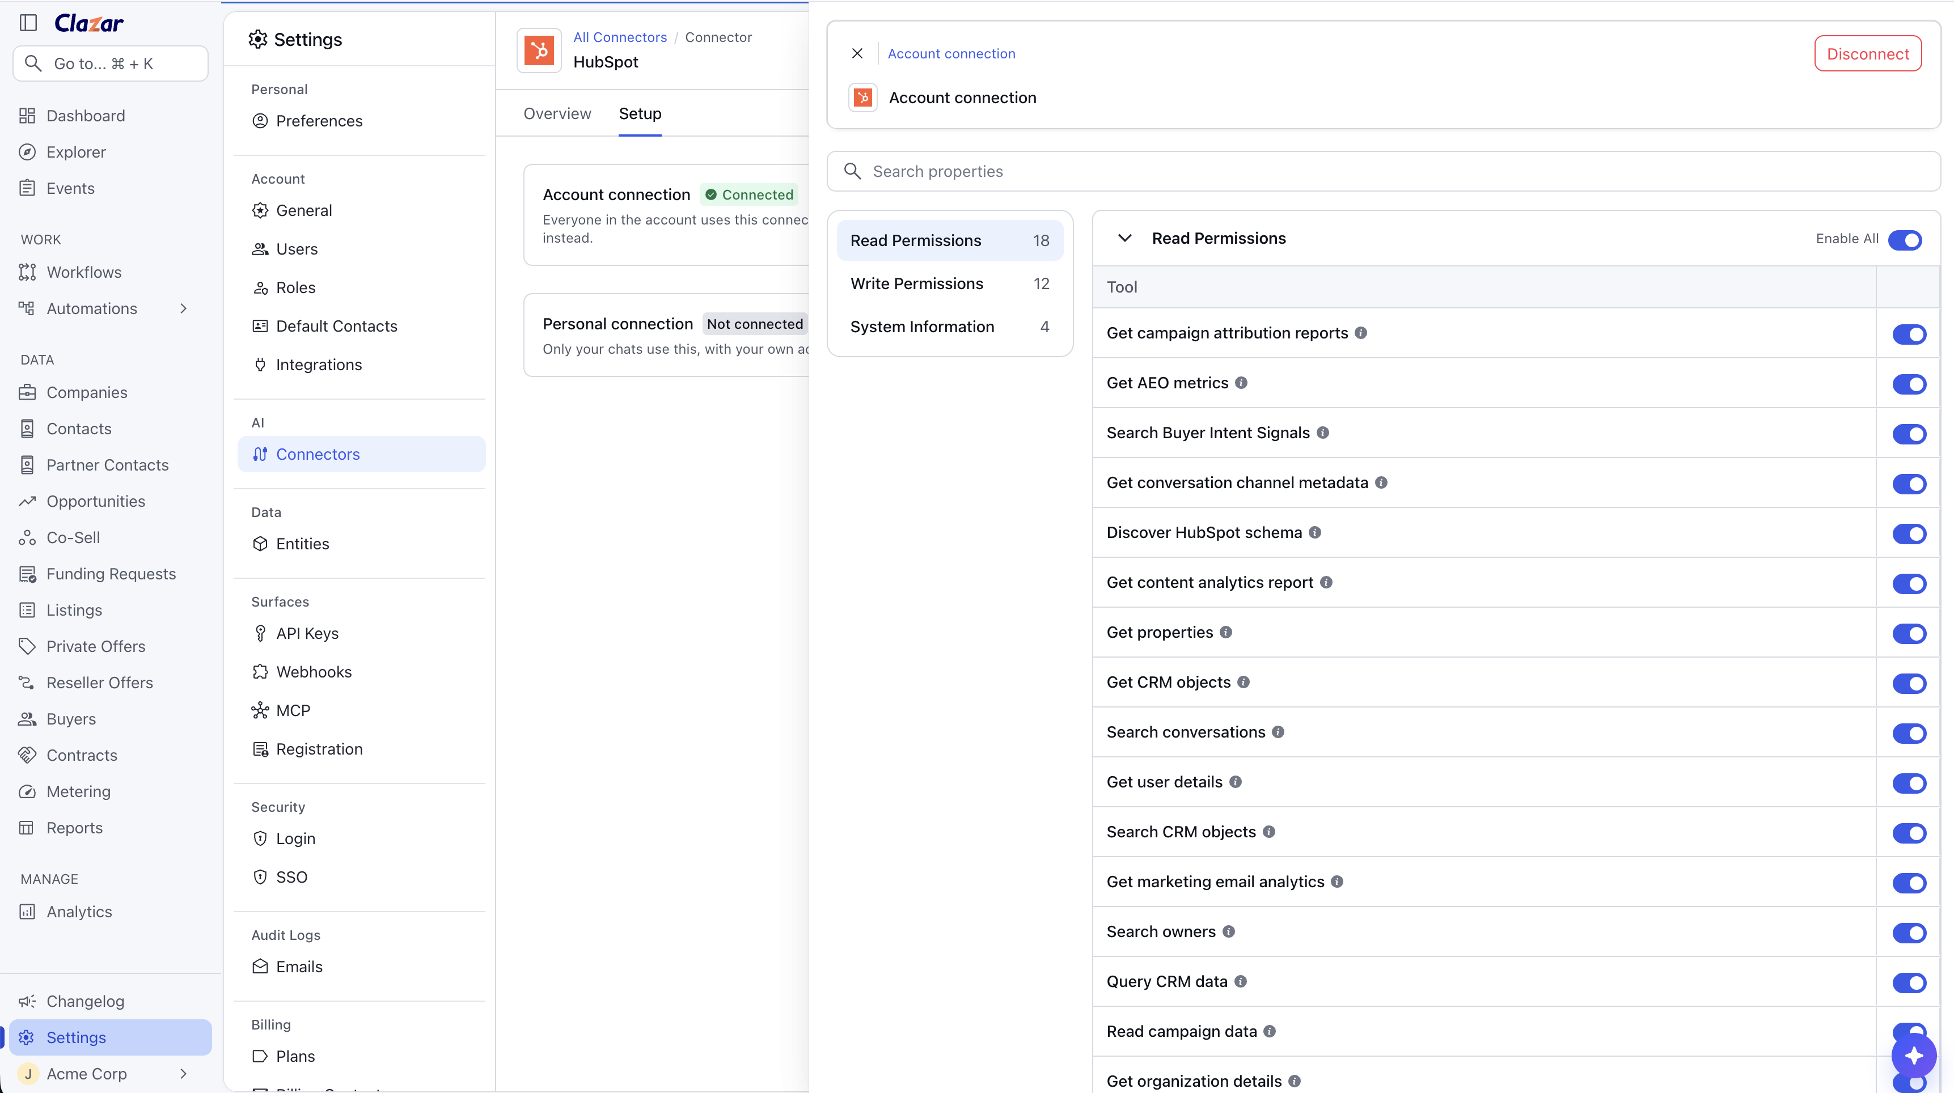Click the HubSpot logo in connector header
The width and height of the screenshot is (1954, 1093).
[x=539, y=50]
